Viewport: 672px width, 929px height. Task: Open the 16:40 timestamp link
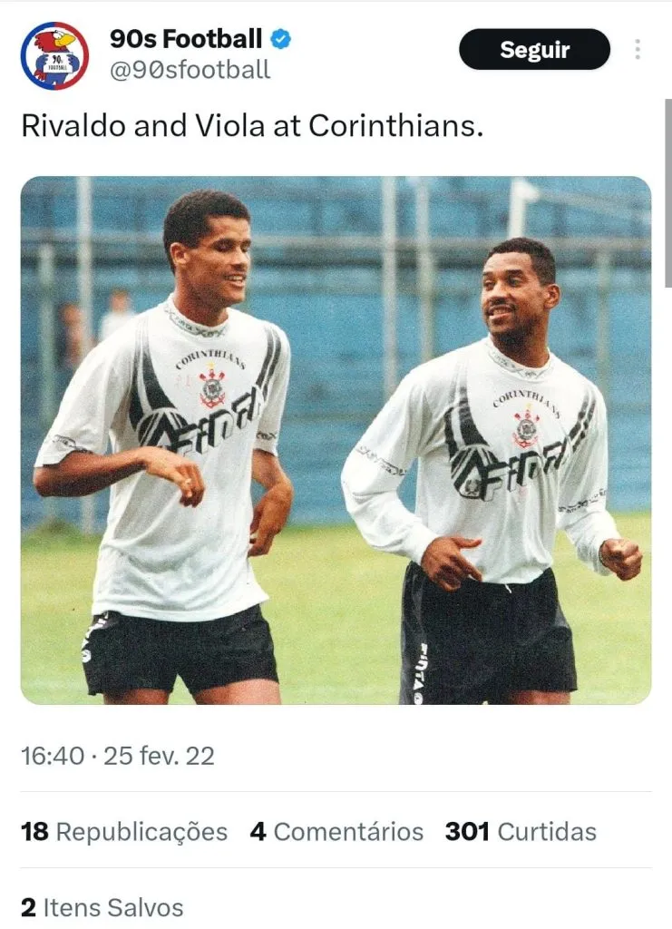point(53,756)
